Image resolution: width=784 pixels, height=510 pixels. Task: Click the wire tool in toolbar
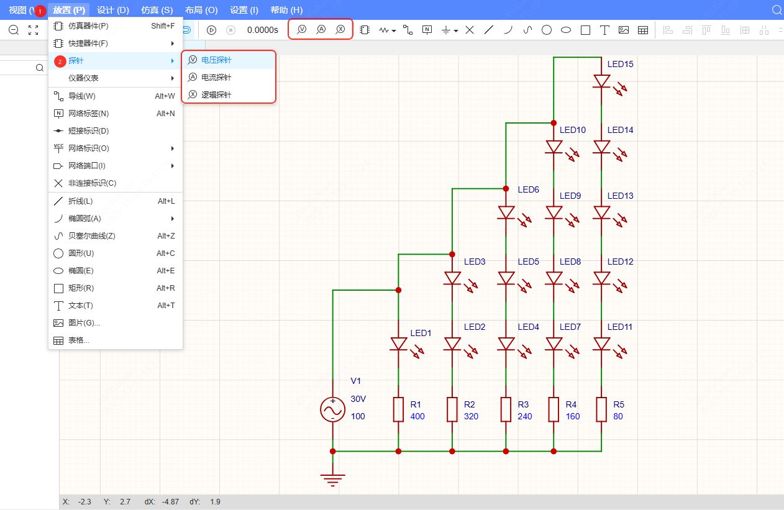pos(408,30)
